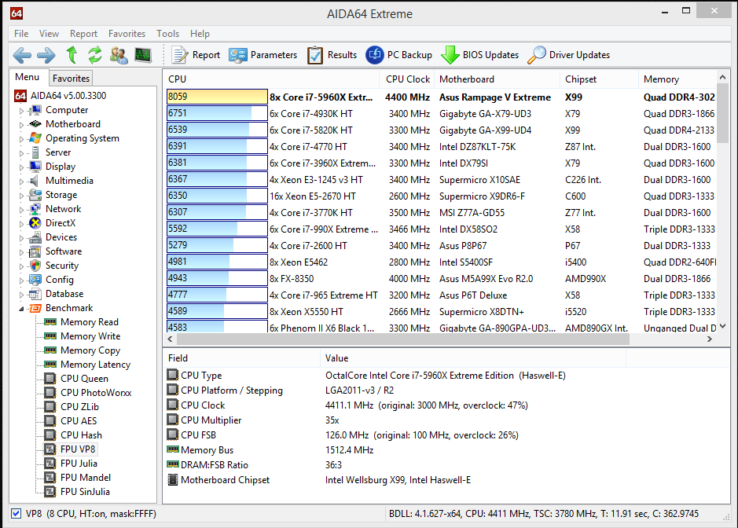Select the Memory Read benchmark

[90, 322]
